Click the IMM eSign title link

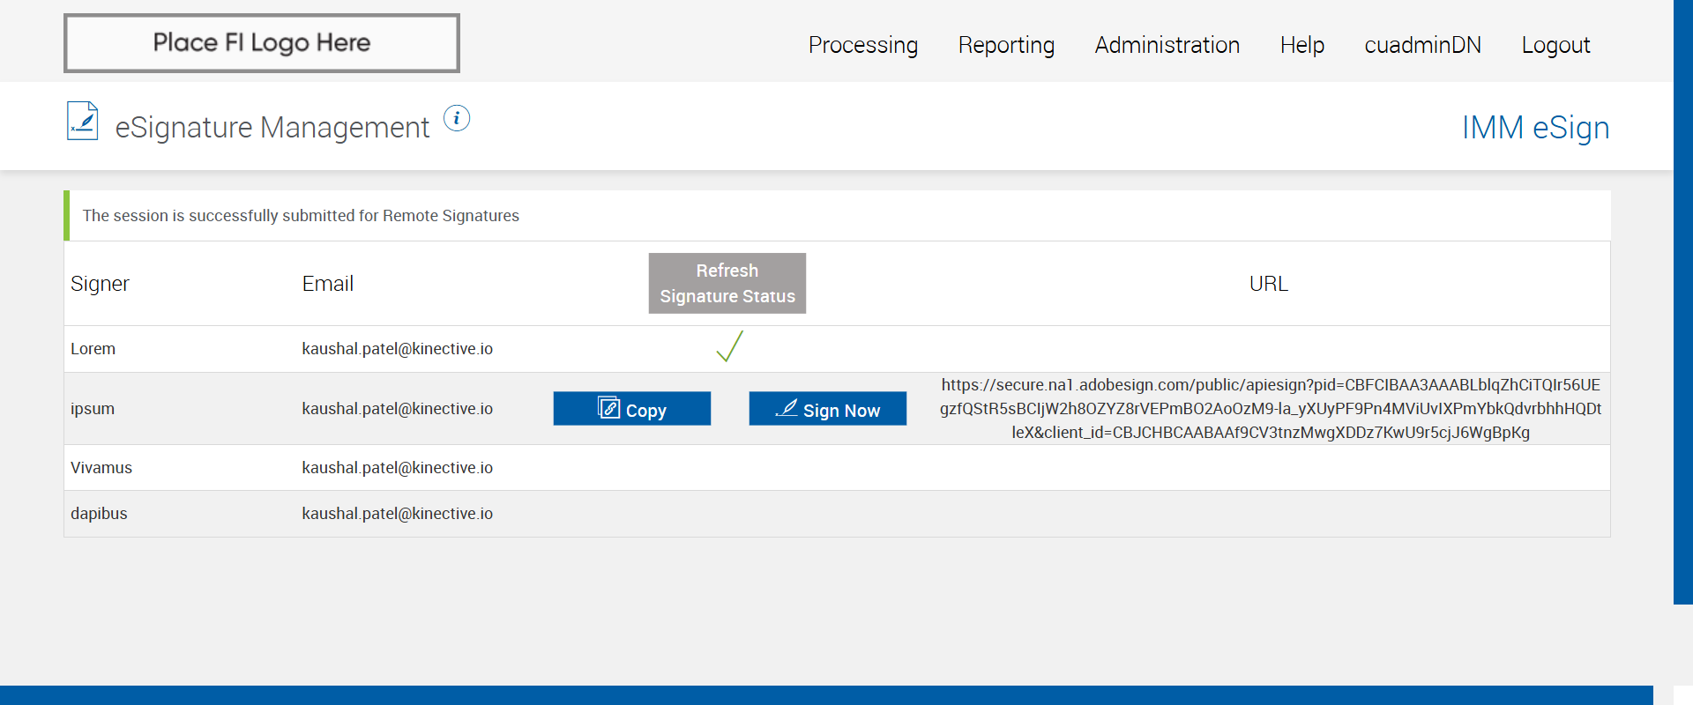[1535, 128]
